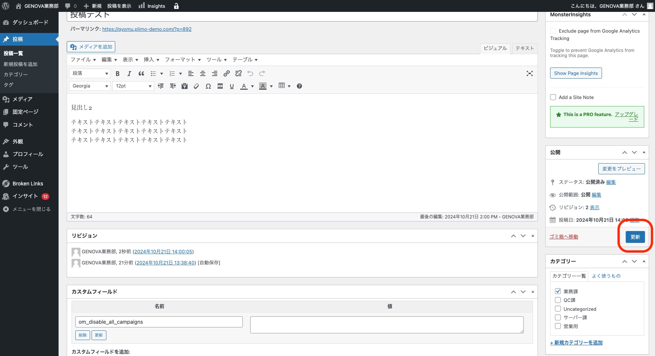
Task: Open the 12pt font size dropdown
Action: click(133, 86)
